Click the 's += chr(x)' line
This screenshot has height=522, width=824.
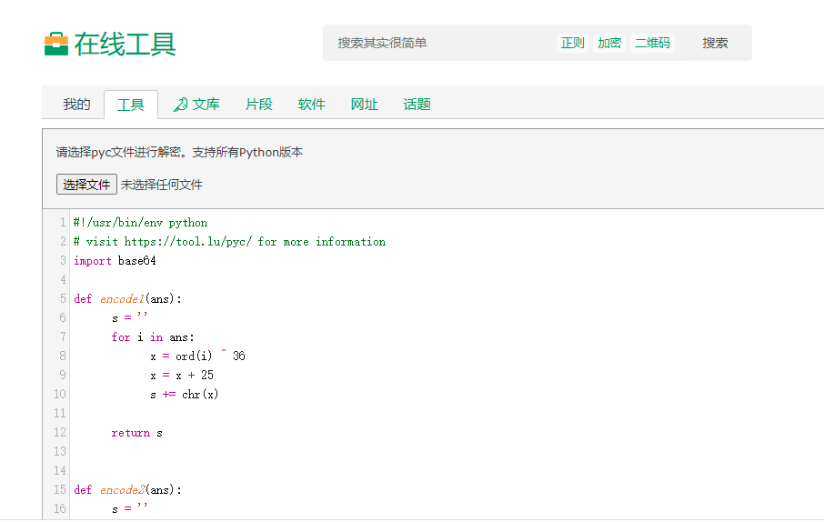point(184,395)
